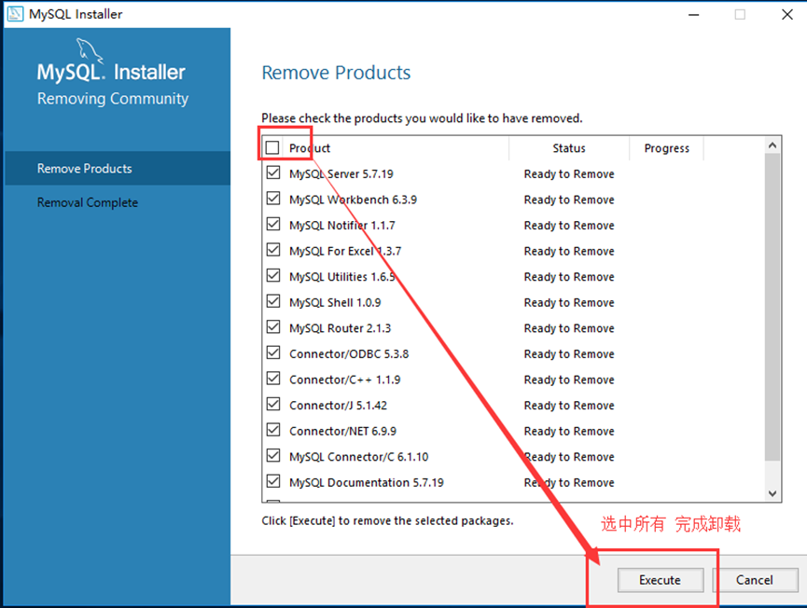Uncheck Connector/C++ 1.1.9 checkbox

[x=273, y=379]
